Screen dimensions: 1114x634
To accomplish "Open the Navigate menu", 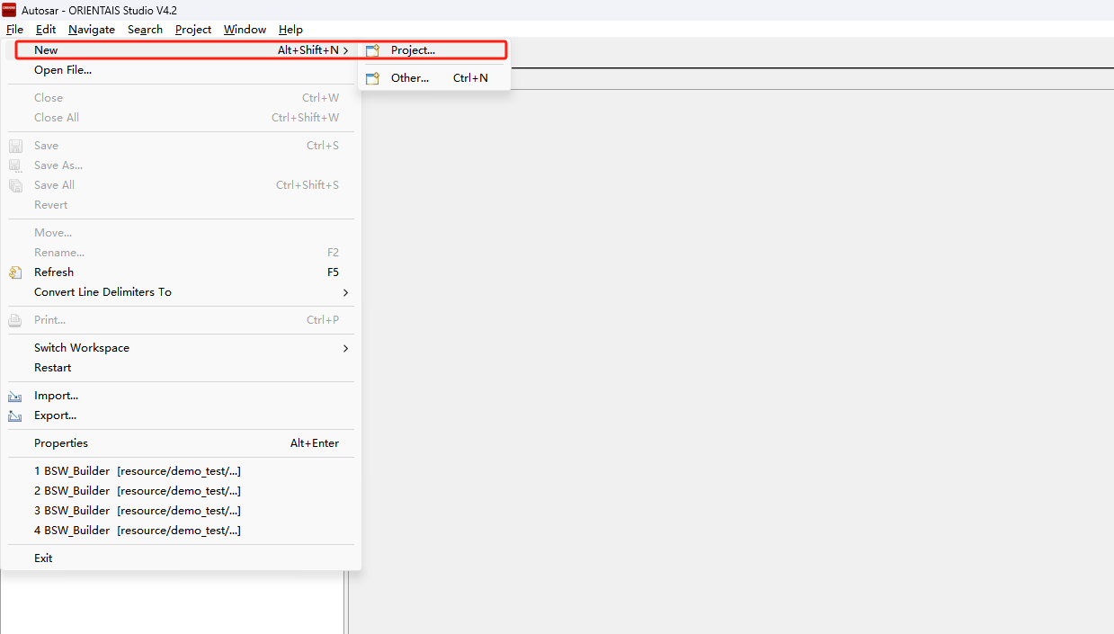I will coord(92,30).
